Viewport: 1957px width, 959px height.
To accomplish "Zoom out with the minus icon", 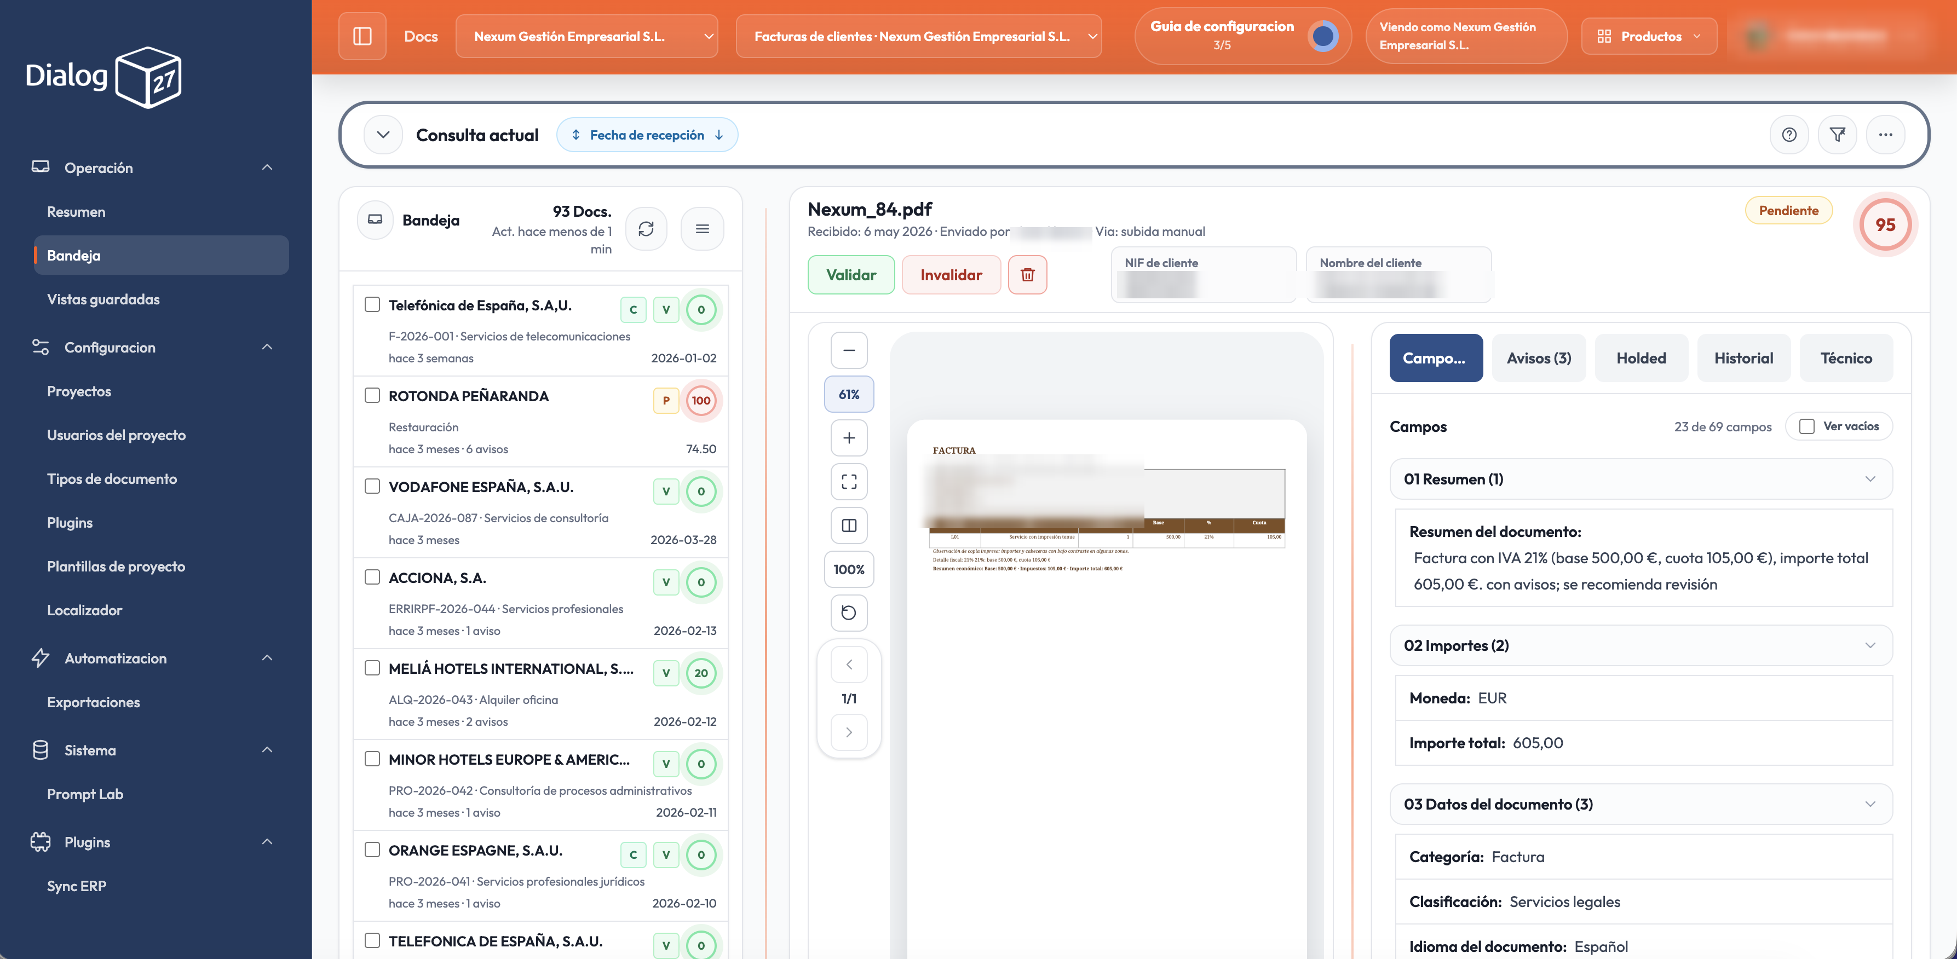I will [849, 351].
